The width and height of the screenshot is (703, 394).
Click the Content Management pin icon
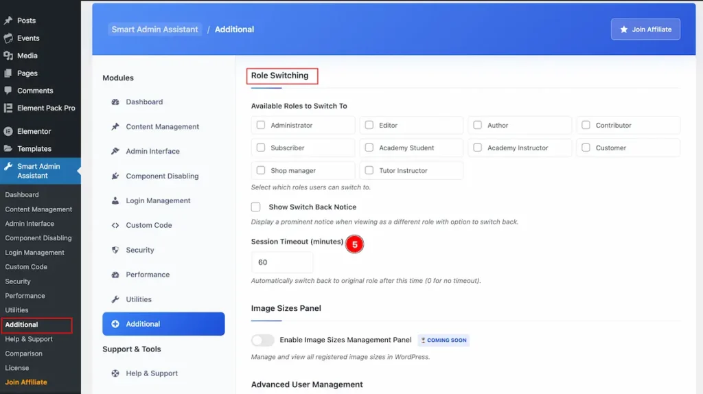point(115,126)
